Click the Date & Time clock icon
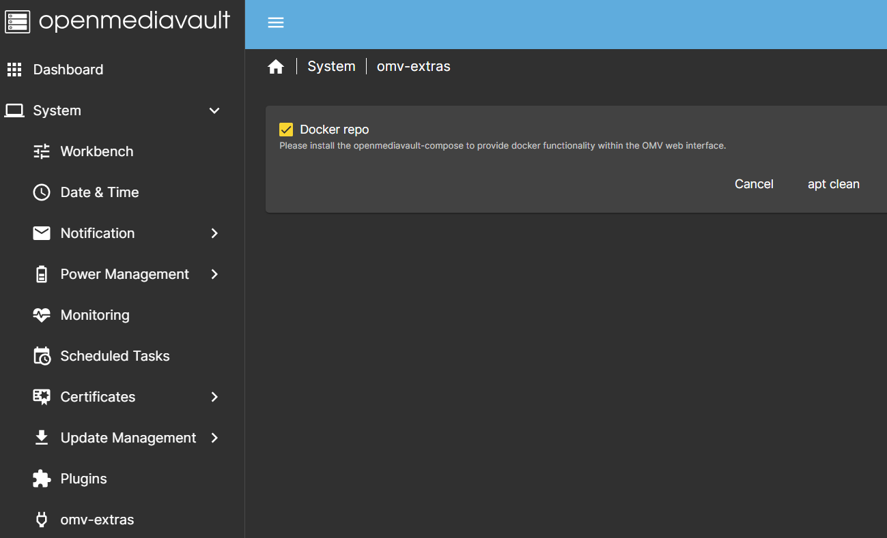Screen dimensions: 887x538 coord(42,192)
